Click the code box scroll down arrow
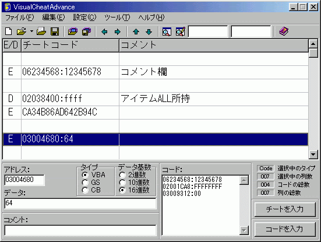 [x=244, y=230]
